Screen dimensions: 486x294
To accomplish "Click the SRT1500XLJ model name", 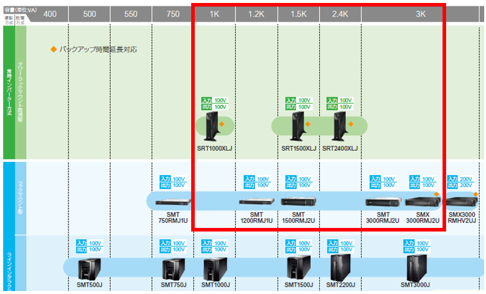I will coord(298,148).
